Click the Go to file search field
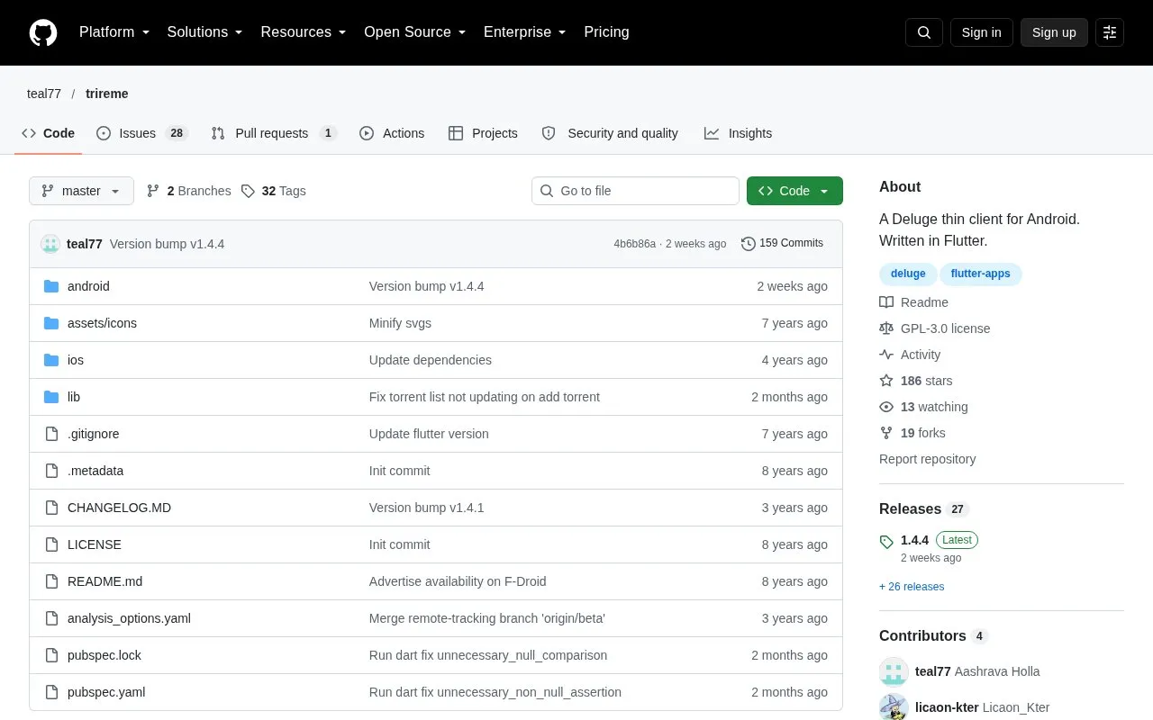1153x720 pixels. [635, 191]
